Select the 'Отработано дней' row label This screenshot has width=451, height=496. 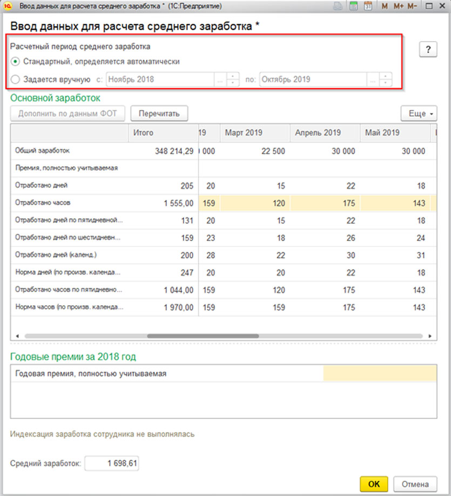41,185
